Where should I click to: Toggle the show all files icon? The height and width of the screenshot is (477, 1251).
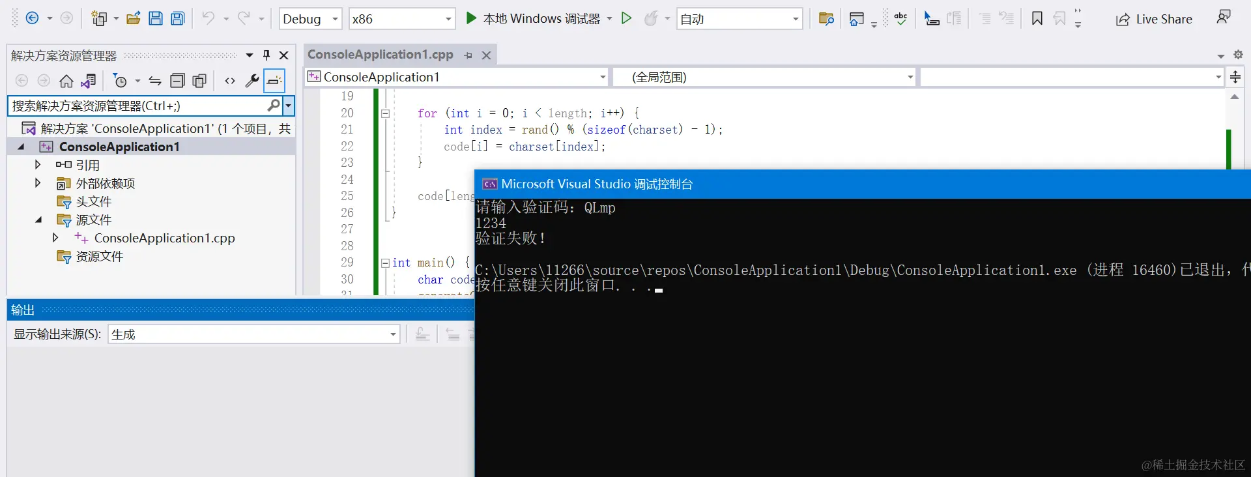pyautogui.click(x=199, y=81)
